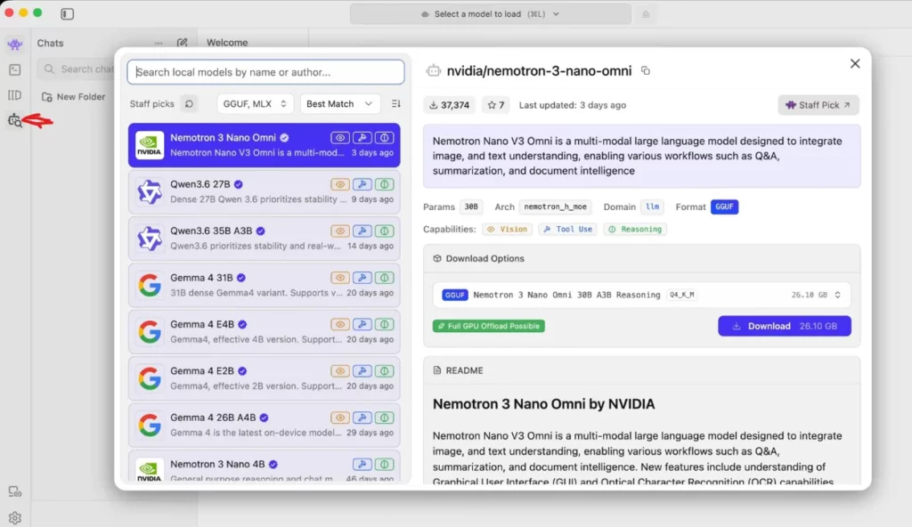This screenshot has height=527, width=912.
Task: Click the Vision eye icon on Nemotron 3 Nano Omni
Action: tap(339, 138)
